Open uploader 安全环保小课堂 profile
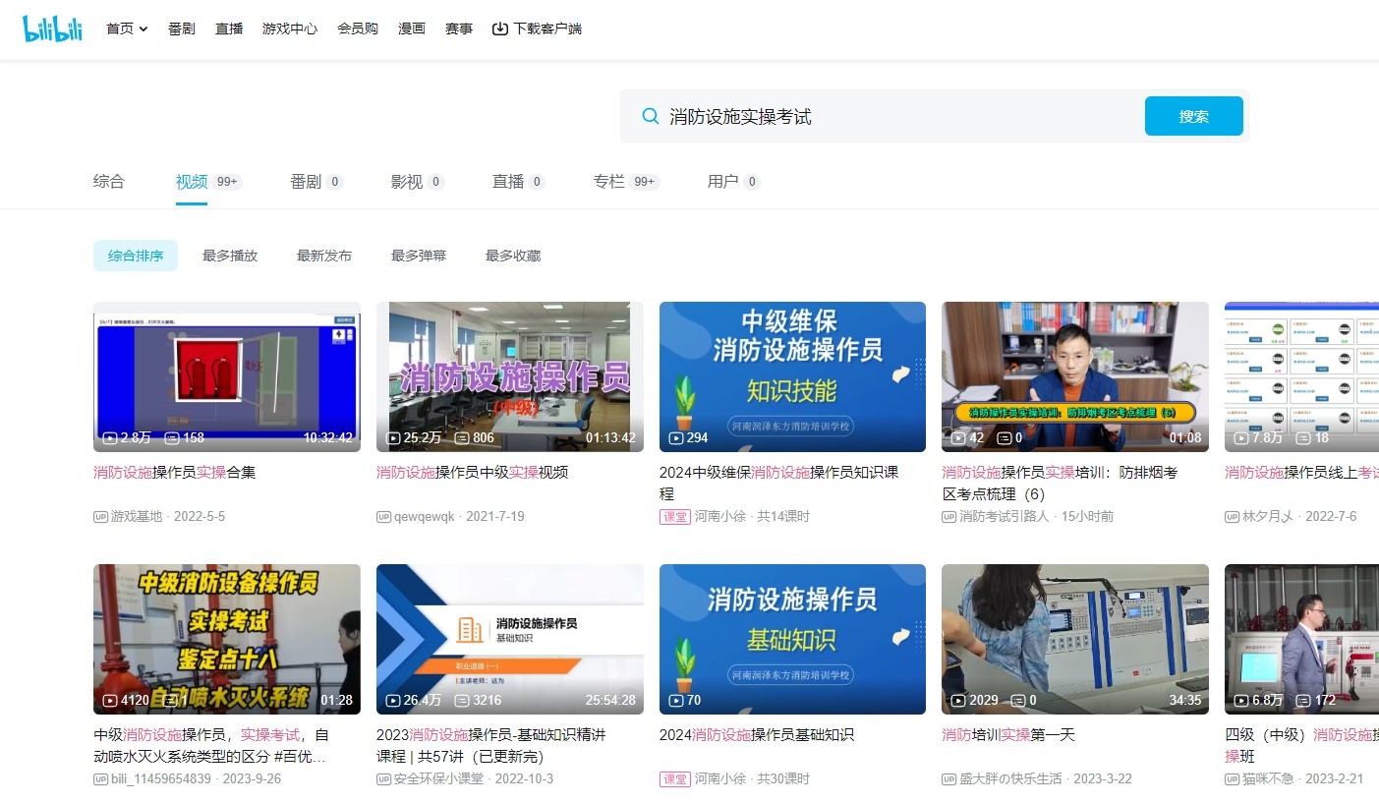Screen dimensions: 1379x803 (x=438, y=778)
